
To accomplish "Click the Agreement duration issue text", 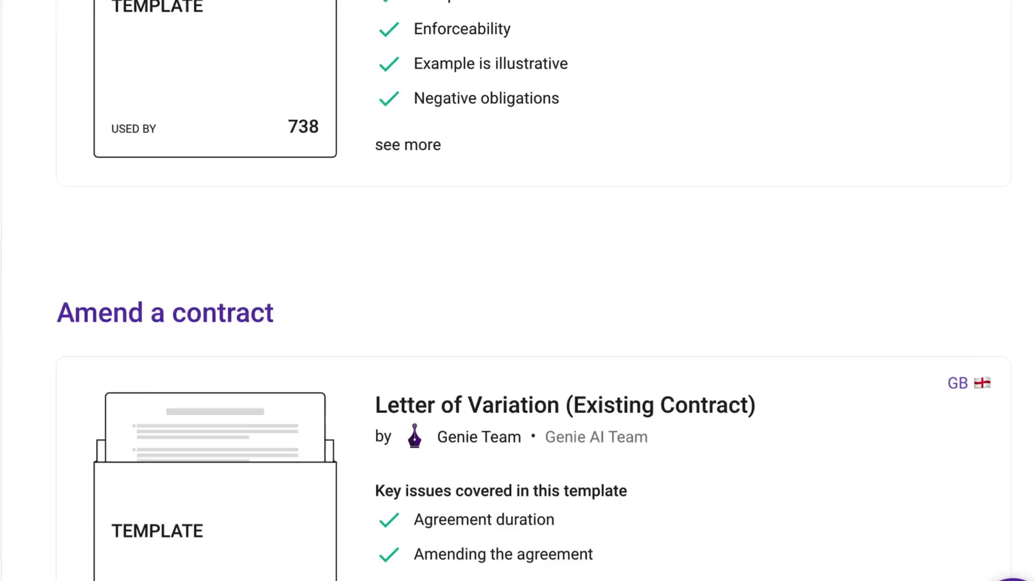I will [x=484, y=520].
